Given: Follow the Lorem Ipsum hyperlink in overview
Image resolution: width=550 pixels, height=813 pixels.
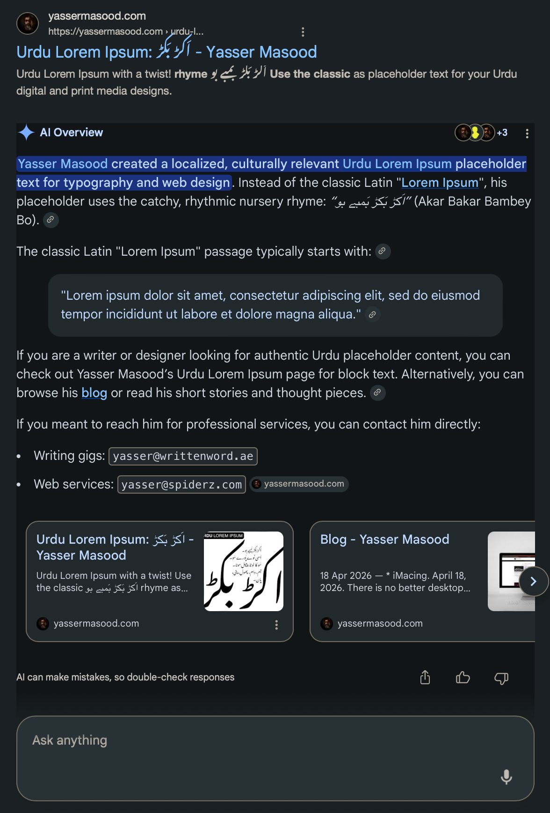Looking at the screenshot, I should 440,183.
